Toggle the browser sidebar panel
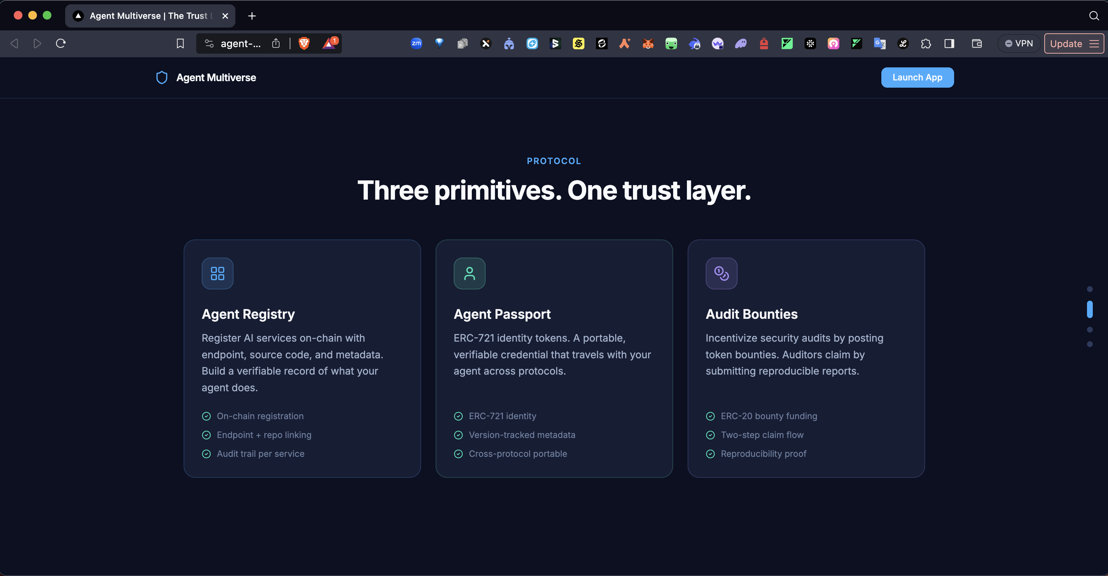 click(x=949, y=43)
